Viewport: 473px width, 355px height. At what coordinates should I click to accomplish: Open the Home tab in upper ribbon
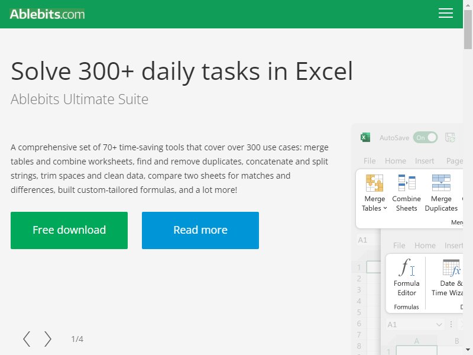click(x=395, y=161)
